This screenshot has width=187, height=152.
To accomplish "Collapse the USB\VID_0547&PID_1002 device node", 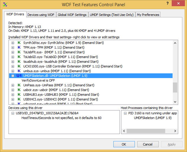I will [13, 113].
